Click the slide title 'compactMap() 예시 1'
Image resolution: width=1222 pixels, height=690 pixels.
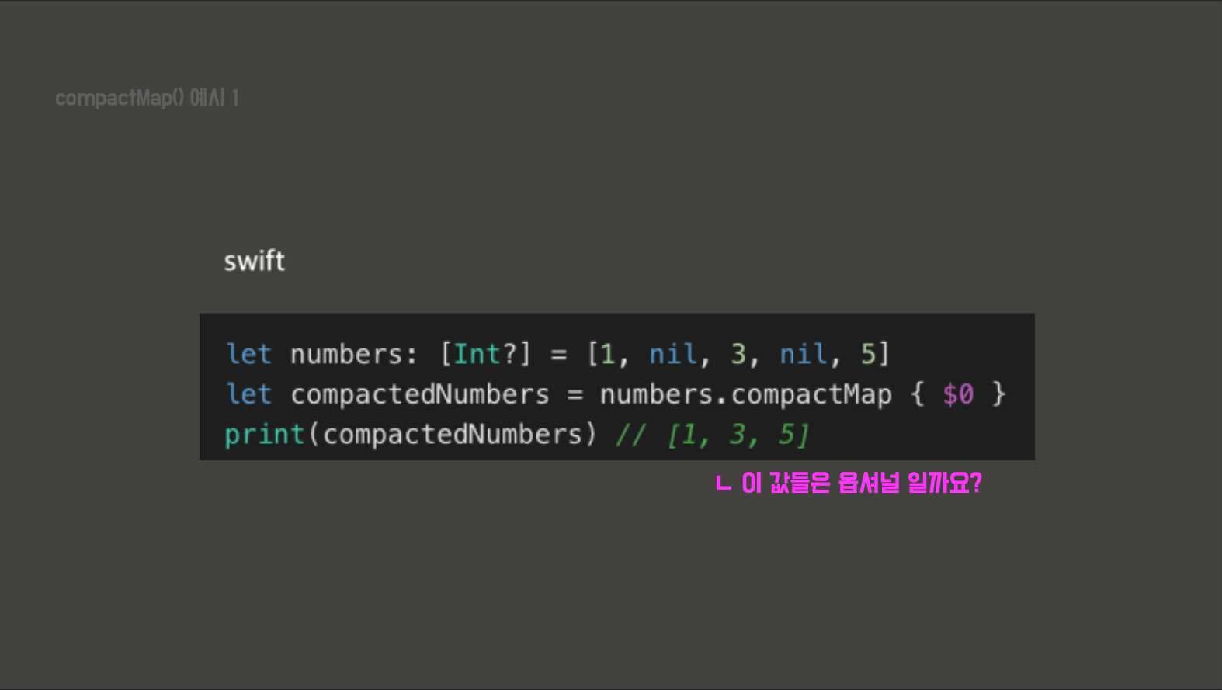pyautogui.click(x=147, y=98)
